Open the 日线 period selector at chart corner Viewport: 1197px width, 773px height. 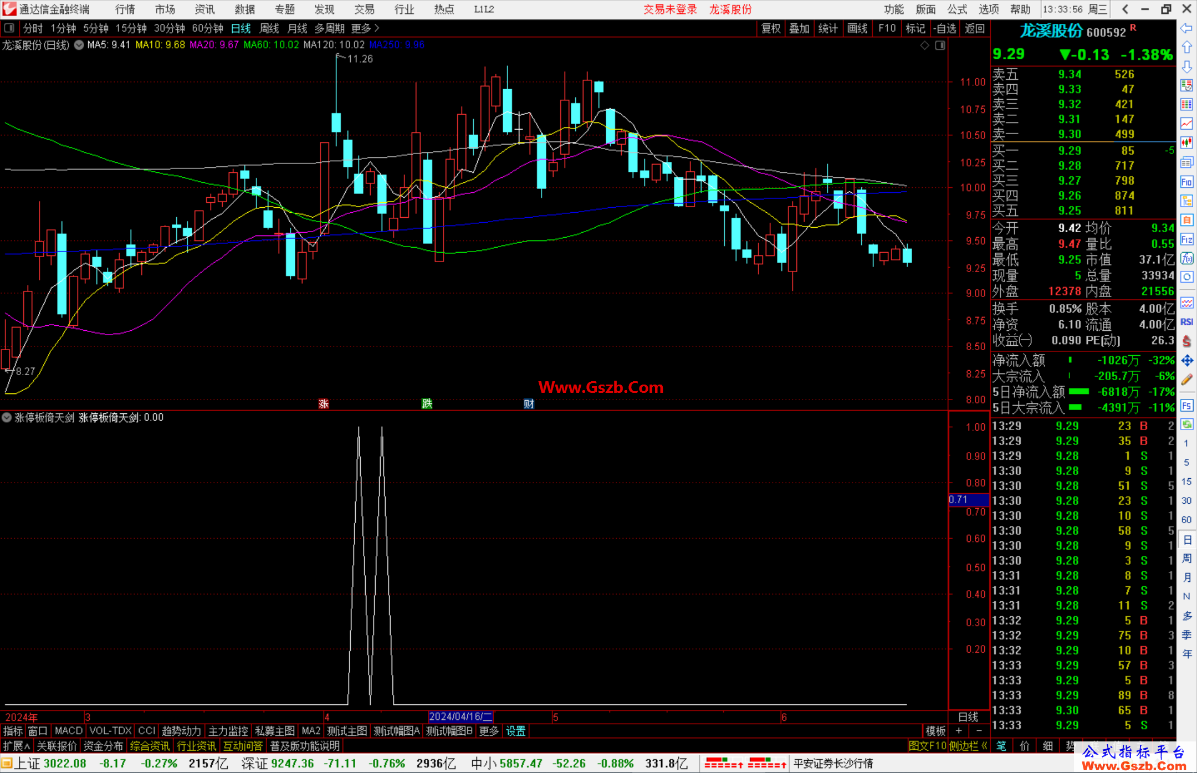tap(968, 716)
